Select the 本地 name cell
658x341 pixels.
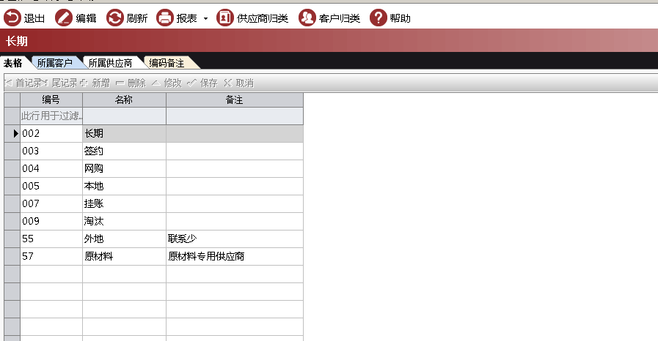(x=124, y=186)
